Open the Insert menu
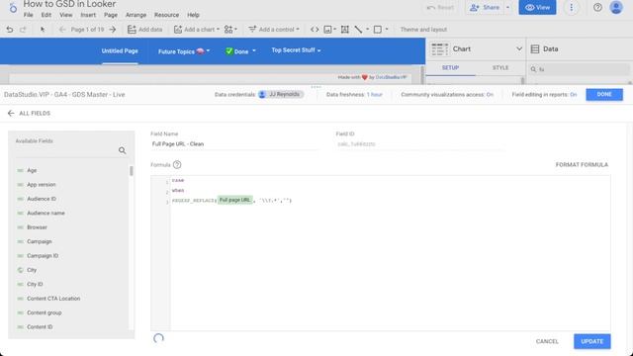633x356 pixels. click(88, 15)
